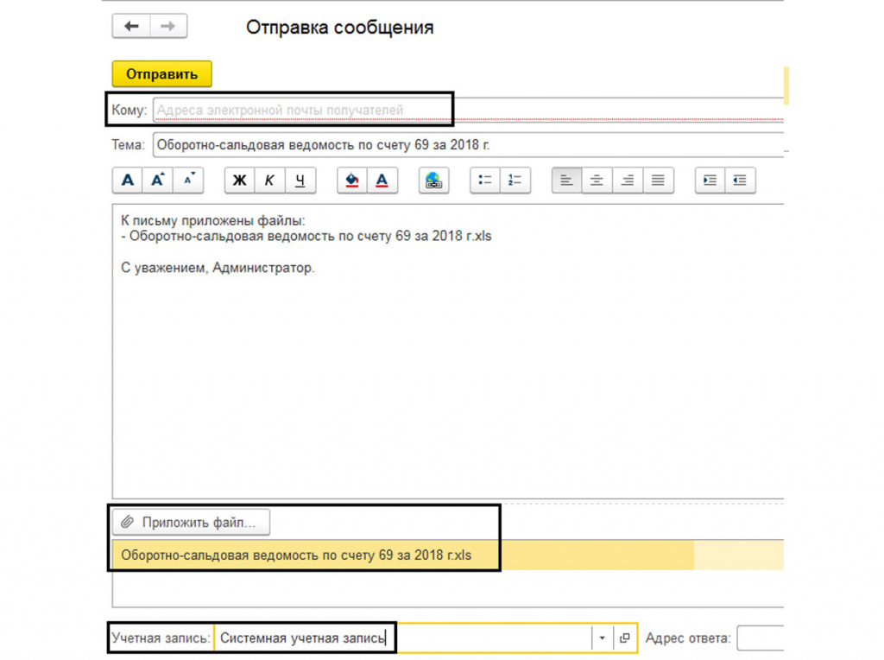Toggle underline formatting Ч
Image resolution: width=884 pixels, height=660 pixels.
300,181
